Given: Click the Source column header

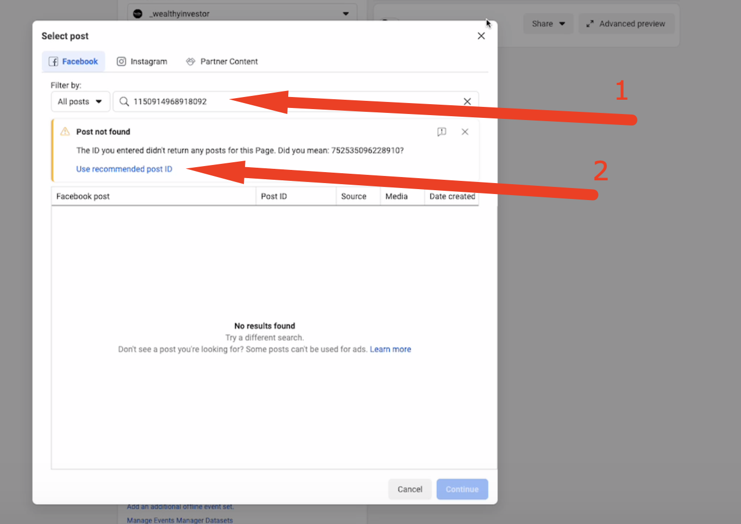Looking at the screenshot, I should point(358,196).
